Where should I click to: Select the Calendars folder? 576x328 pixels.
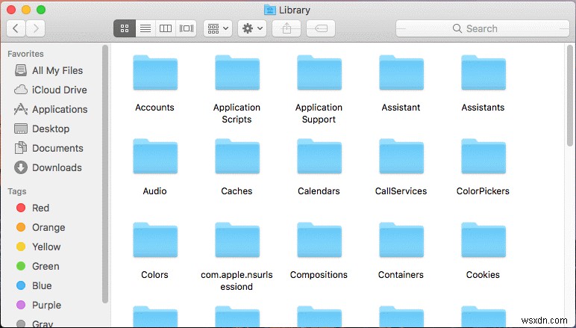click(319, 157)
